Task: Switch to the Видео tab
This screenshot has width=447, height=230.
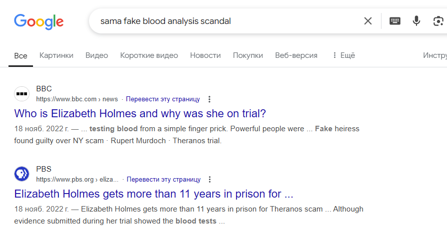Action: click(x=96, y=55)
